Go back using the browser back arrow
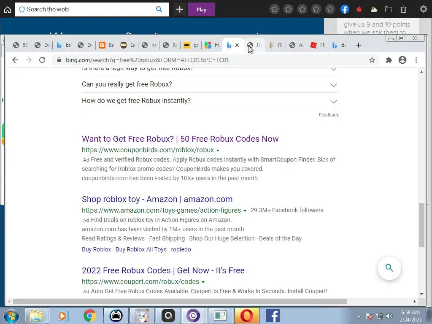 tap(15, 60)
